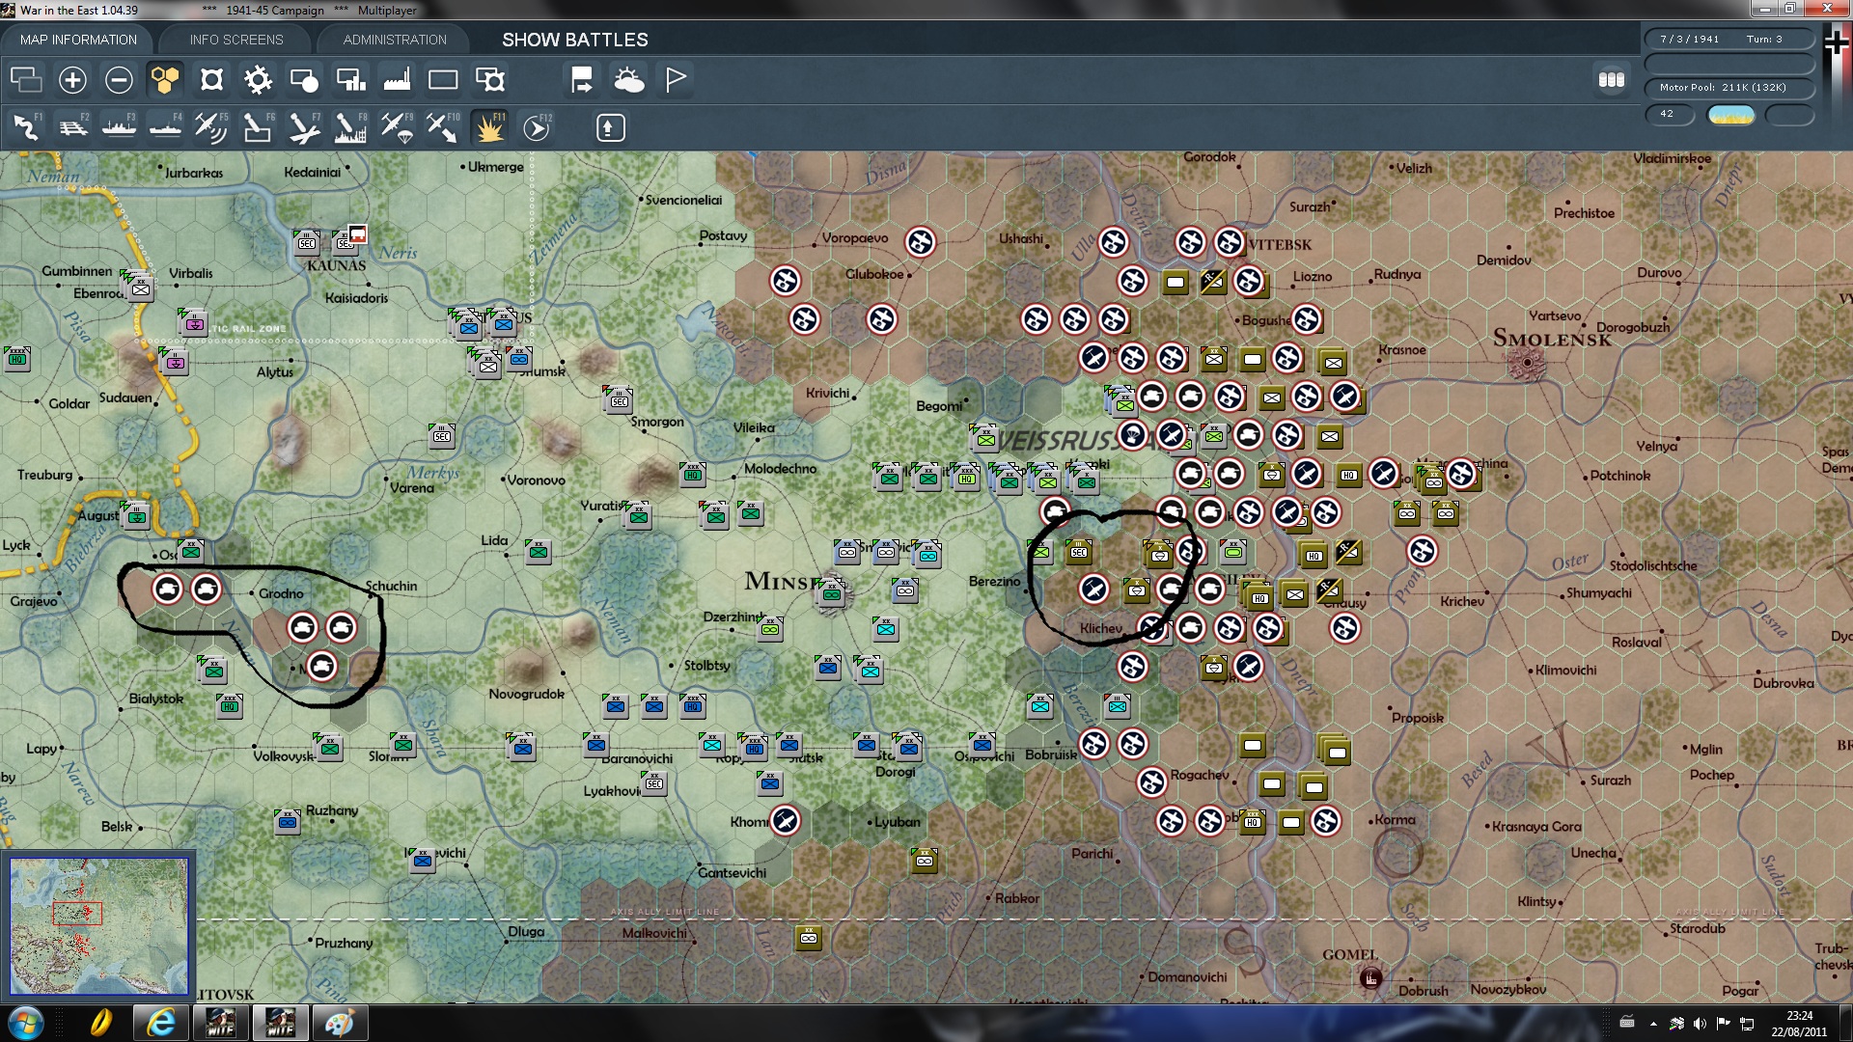Click the overlapping windows icon in the toolbar
The width and height of the screenshot is (1853, 1042).
(26, 80)
